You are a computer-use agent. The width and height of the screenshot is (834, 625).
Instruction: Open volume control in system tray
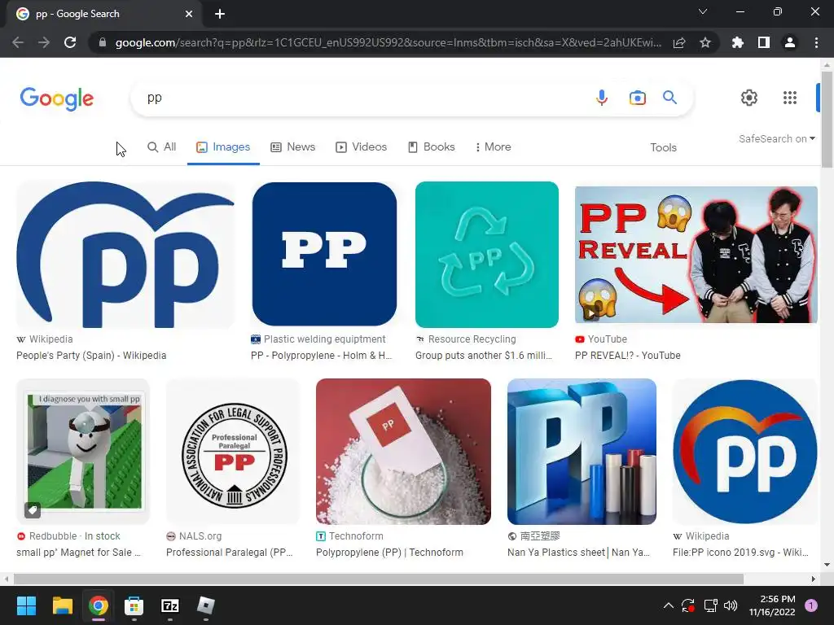731,605
